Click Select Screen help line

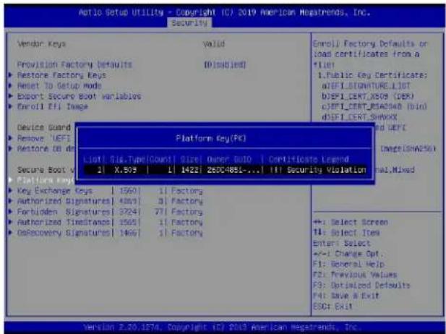(351, 222)
